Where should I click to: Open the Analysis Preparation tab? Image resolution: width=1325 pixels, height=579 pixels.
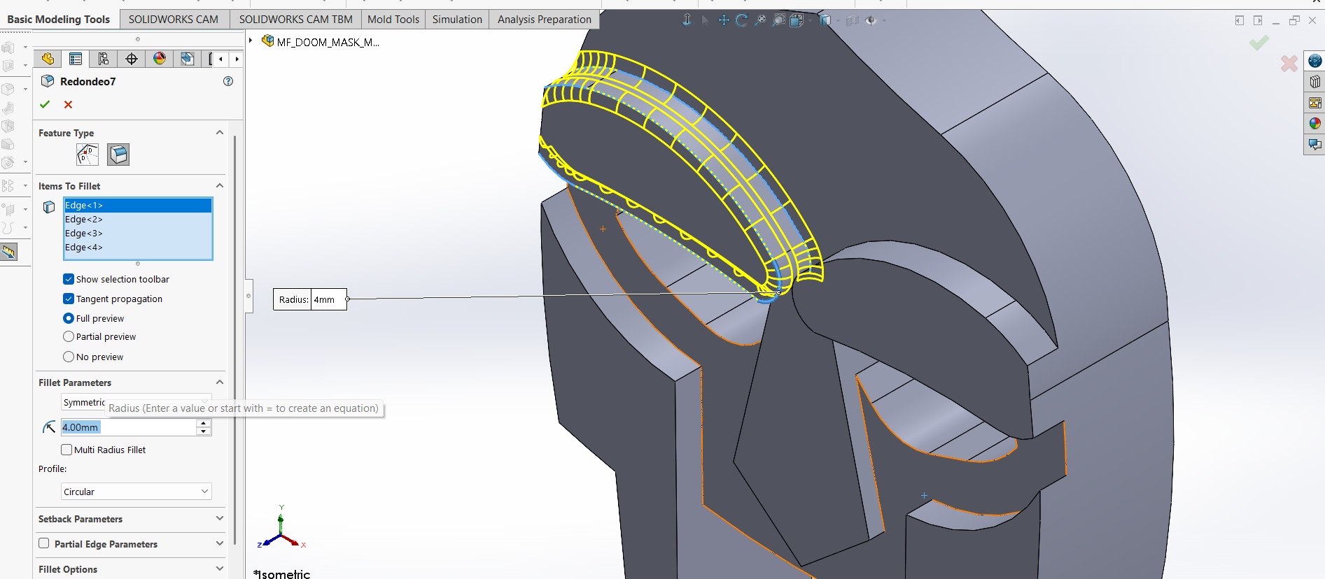tap(545, 20)
